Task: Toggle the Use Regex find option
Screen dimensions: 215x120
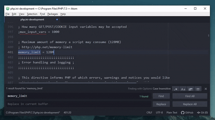Action: tap(176, 89)
